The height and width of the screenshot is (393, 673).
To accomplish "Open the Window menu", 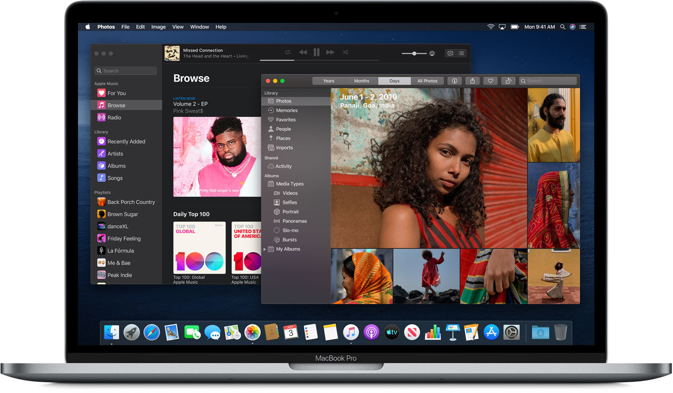I will coord(200,27).
